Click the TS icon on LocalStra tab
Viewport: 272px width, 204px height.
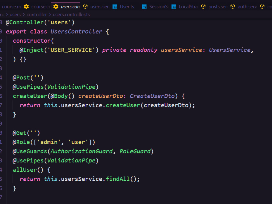[174, 7]
